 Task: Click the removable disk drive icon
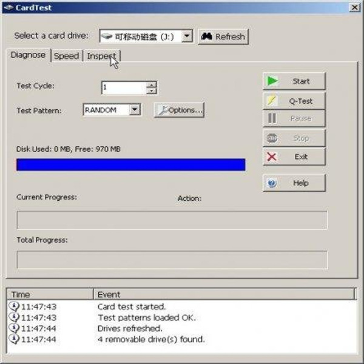(107, 36)
